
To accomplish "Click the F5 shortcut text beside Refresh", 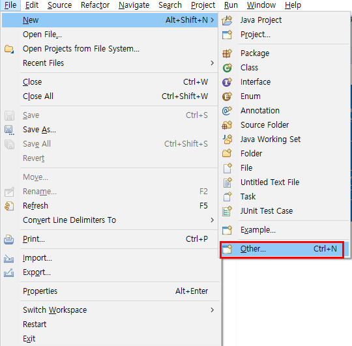I will (203, 206).
